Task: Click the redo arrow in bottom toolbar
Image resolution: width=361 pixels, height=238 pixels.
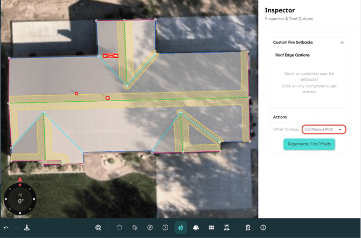Action: tap(16, 228)
